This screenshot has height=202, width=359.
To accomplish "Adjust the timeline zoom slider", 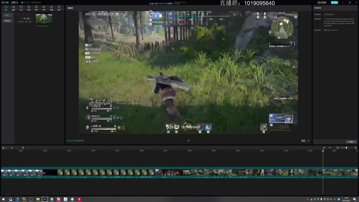I will [346, 148].
